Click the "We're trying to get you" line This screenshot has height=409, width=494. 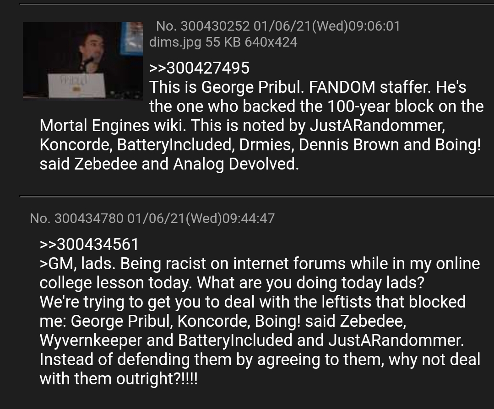pyautogui.click(x=253, y=302)
